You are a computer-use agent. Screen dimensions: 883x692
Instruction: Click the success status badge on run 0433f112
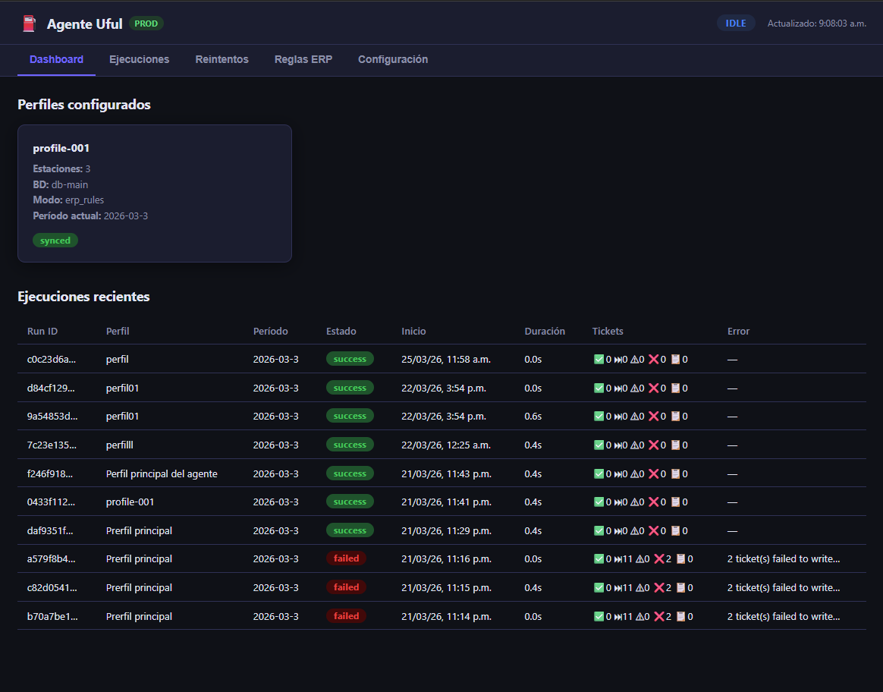click(350, 502)
